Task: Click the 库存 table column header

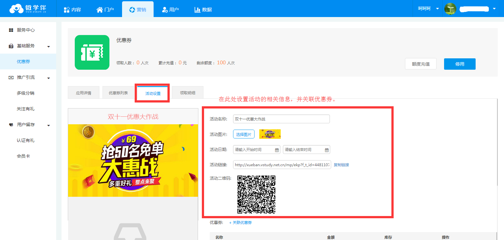Action: coord(388,237)
